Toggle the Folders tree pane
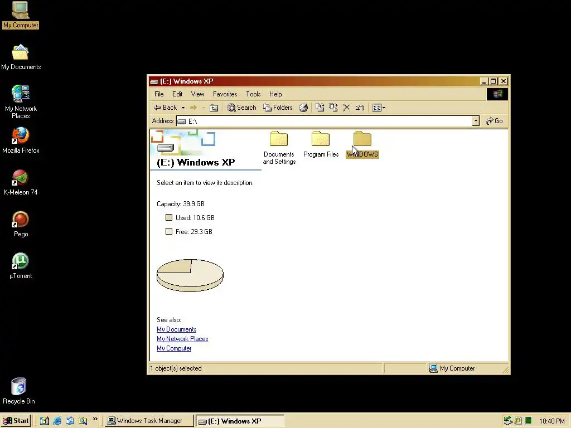 278,108
